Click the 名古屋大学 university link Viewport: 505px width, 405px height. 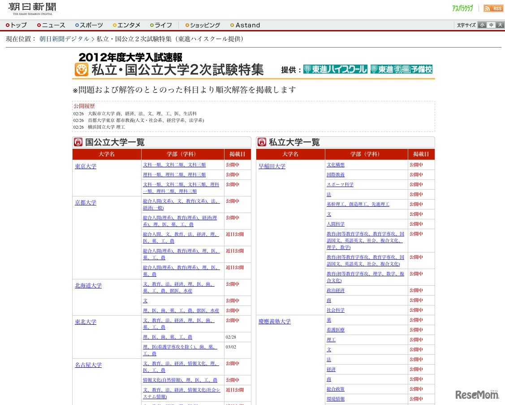coord(88,365)
